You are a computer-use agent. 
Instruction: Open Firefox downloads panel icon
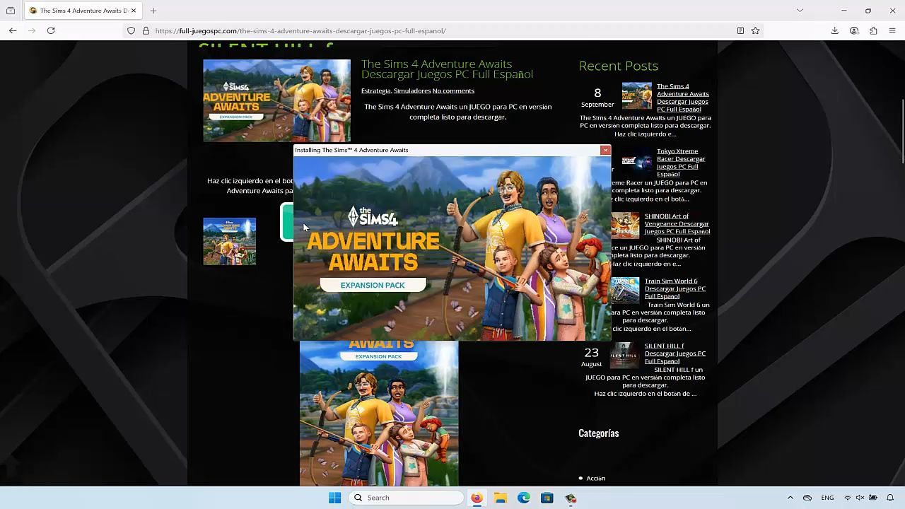coord(835,30)
